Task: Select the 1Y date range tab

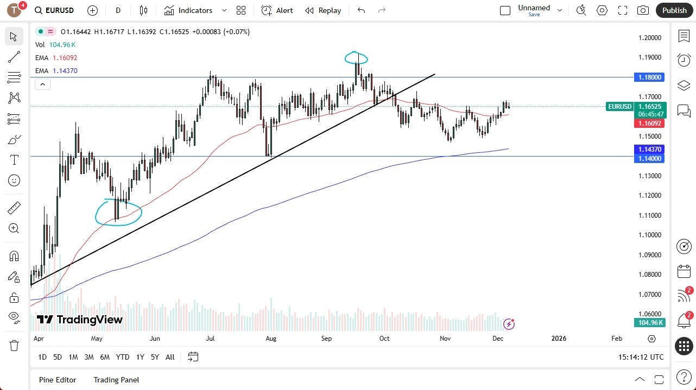Action: coord(140,357)
